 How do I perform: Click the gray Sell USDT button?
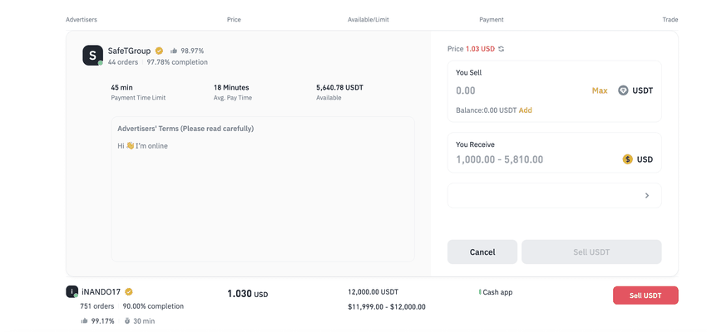point(591,252)
